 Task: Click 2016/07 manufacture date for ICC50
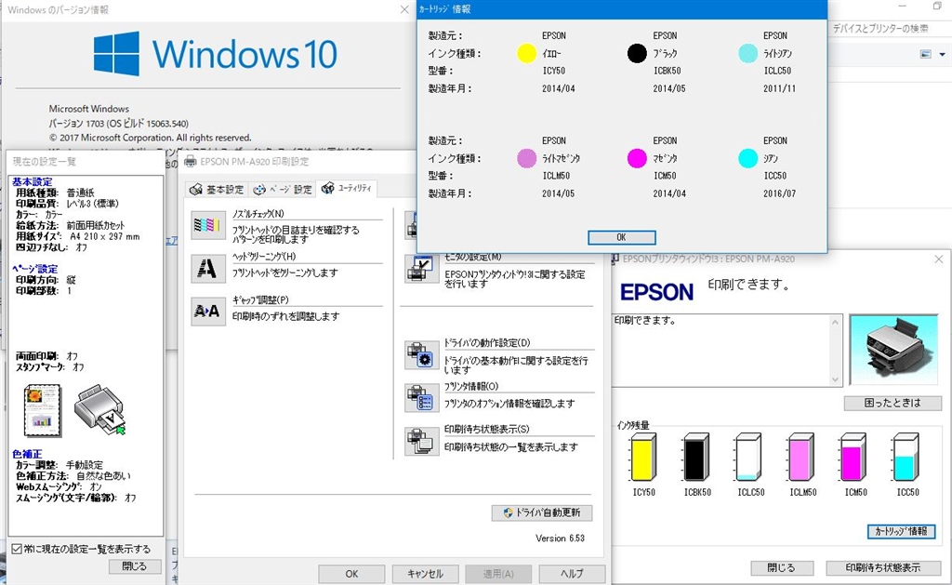pos(780,193)
